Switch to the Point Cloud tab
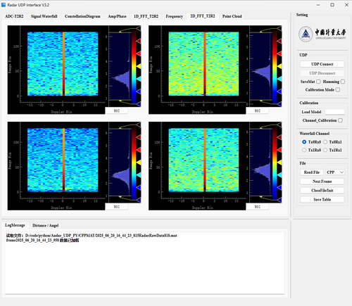Image resolution: width=352 pixels, height=306 pixels. coord(232,16)
